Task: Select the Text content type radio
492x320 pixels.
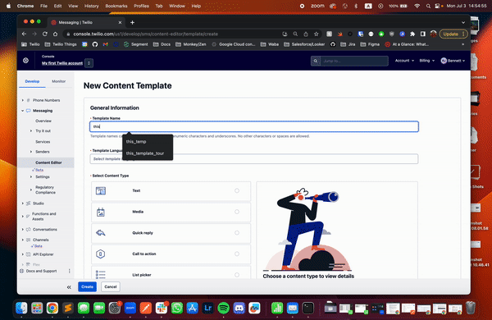Action: [237, 190]
